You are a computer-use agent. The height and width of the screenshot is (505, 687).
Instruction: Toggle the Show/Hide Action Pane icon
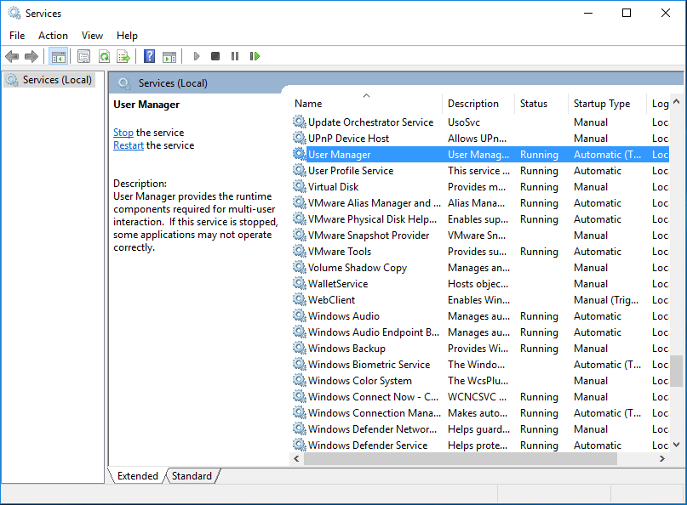(x=169, y=56)
